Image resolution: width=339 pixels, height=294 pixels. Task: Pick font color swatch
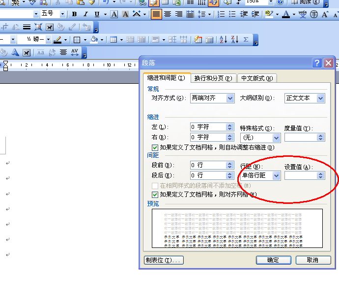pos(286,14)
